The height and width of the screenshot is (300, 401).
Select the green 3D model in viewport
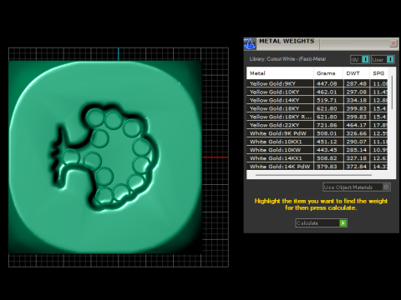pyautogui.click(x=105, y=157)
